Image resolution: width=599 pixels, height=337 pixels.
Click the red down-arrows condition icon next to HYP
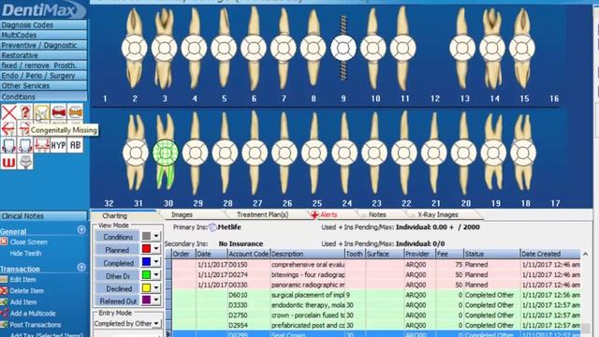pyautogui.click(x=41, y=145)
